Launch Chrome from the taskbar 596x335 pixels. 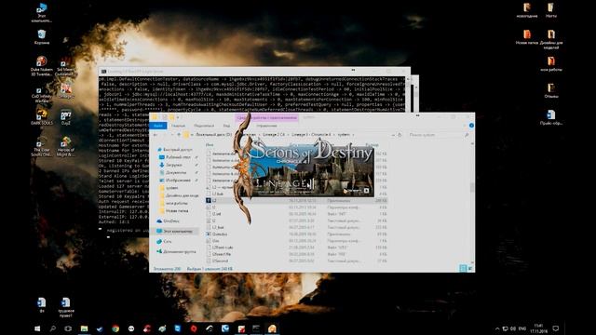[115, 328]
